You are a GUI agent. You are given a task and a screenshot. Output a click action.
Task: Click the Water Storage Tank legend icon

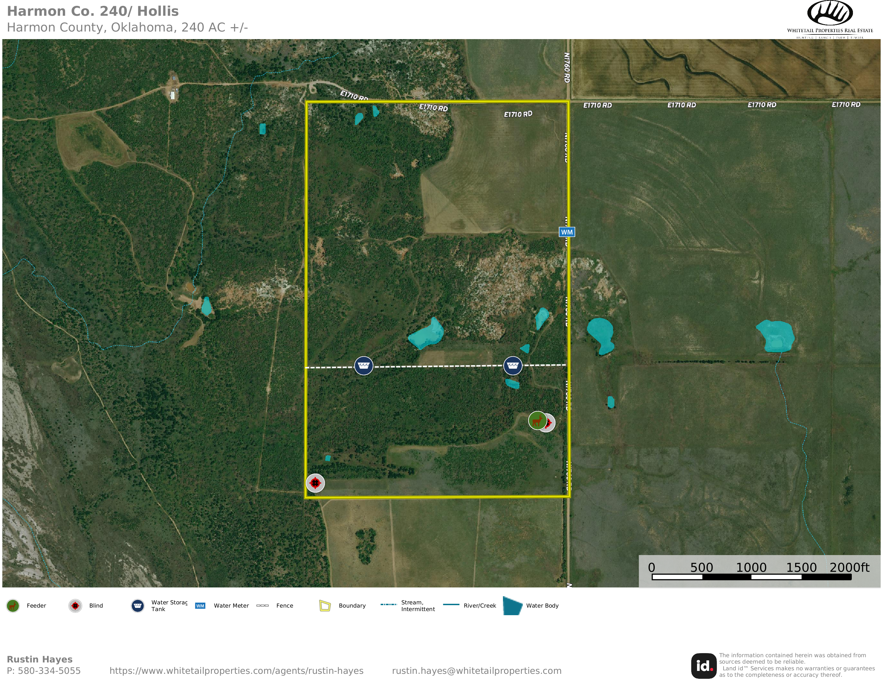(137, 606)
